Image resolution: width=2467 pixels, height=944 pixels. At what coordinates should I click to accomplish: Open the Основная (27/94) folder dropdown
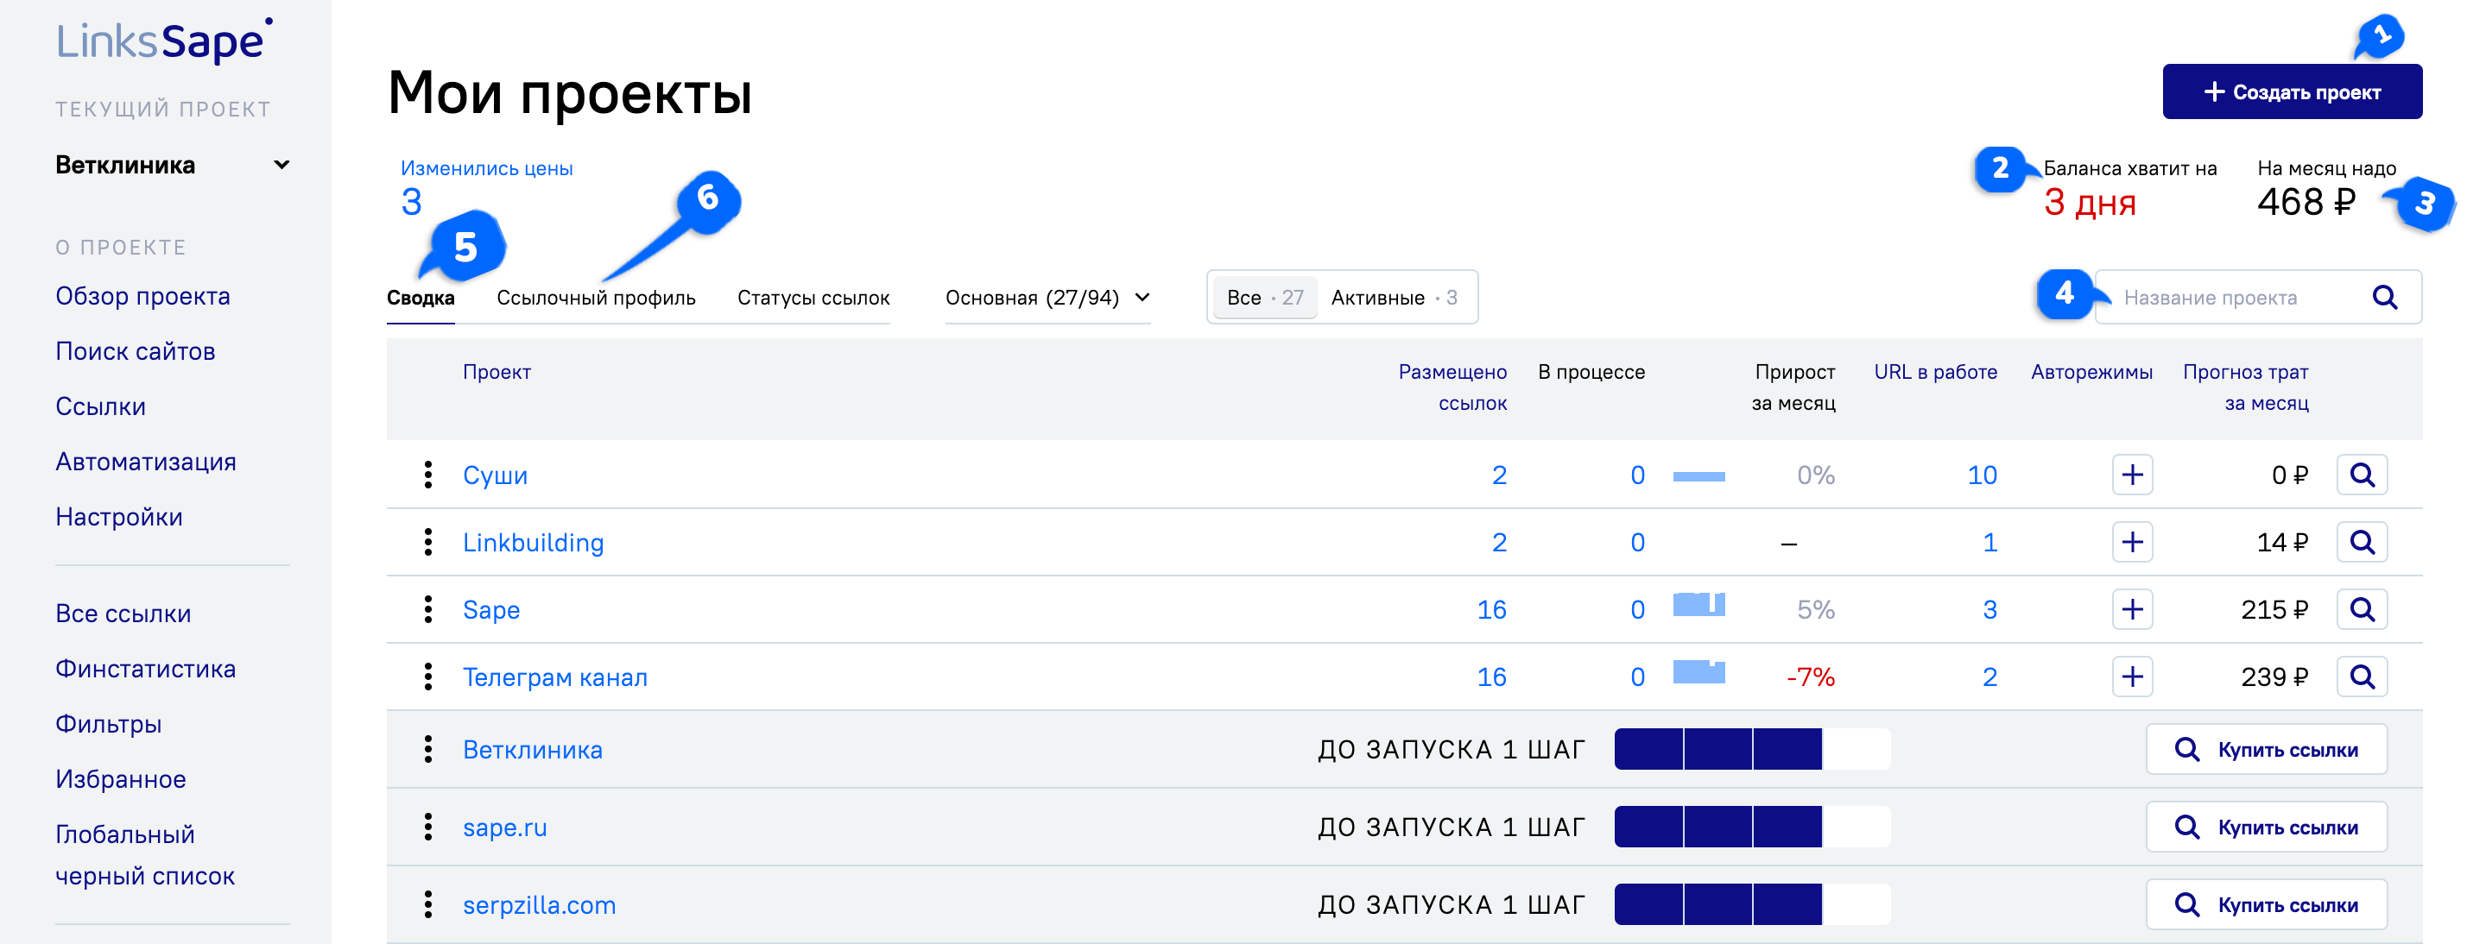coord(1047,298)
